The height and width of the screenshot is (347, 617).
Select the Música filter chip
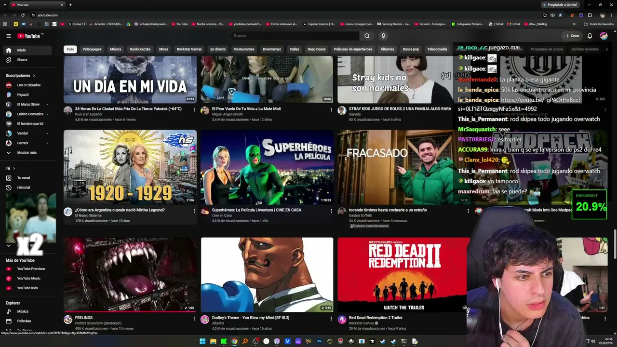(x=116, y=49)
